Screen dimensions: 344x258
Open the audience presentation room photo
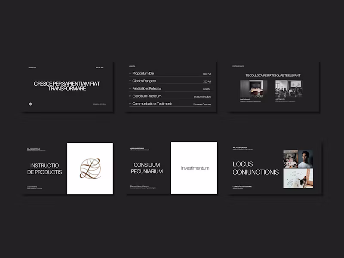point(289,89)
